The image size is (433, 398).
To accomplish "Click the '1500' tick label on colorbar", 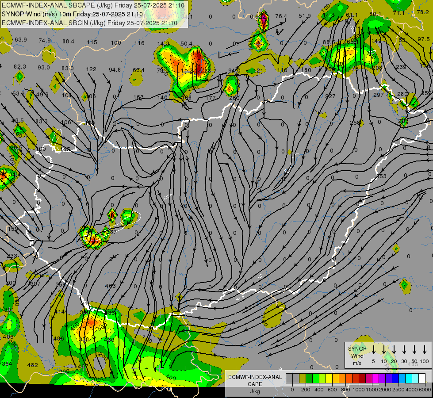I will pyautogui.click(x=372, y=390).
